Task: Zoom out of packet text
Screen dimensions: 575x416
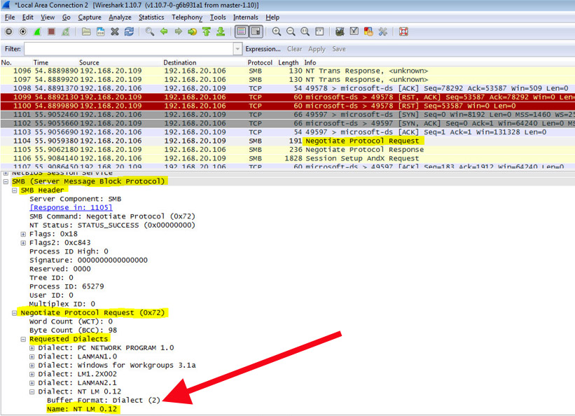Action: [291, 32]
